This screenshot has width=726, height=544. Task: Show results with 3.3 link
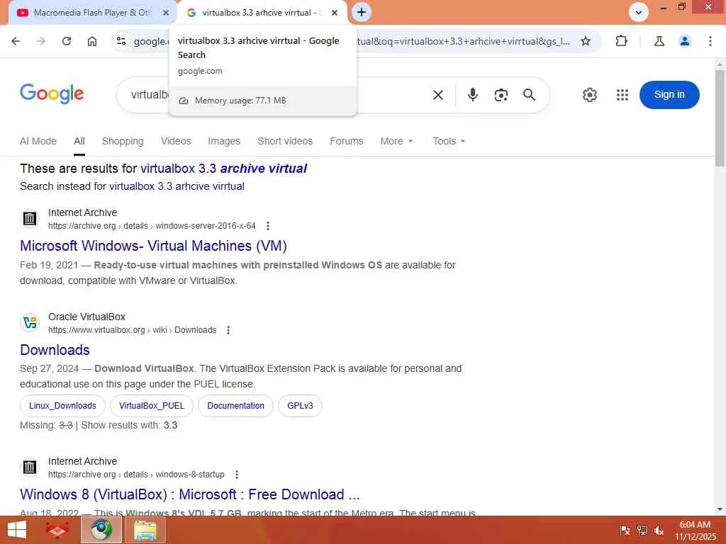coord(170,425)
